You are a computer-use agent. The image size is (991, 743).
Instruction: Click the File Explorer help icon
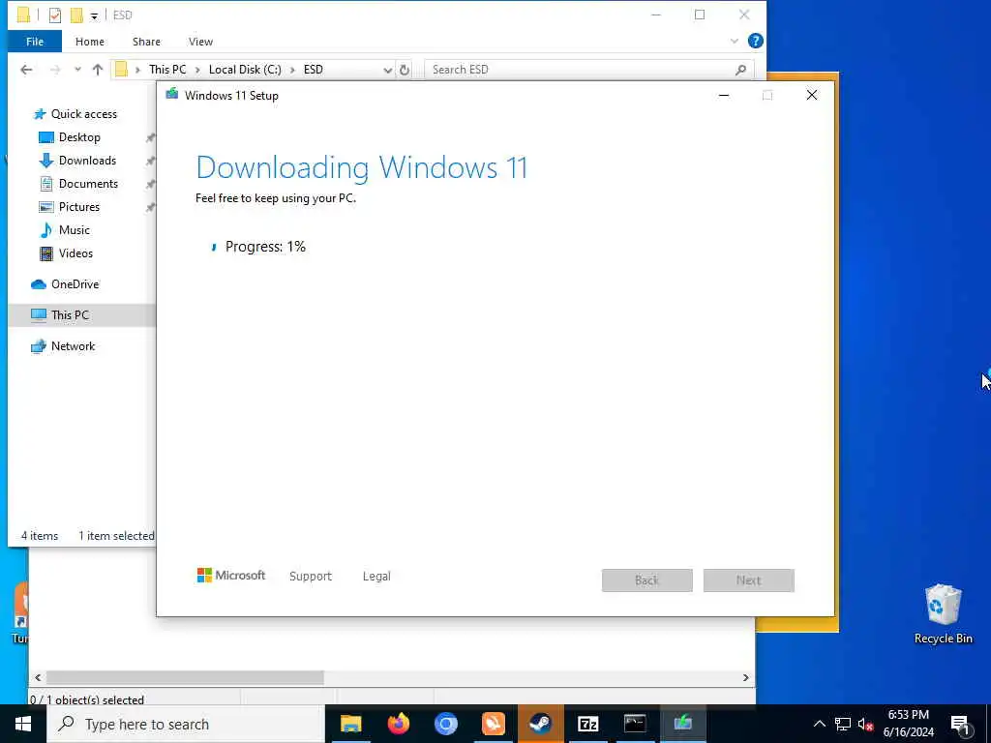pyautogui.click(x=755, y=41)
